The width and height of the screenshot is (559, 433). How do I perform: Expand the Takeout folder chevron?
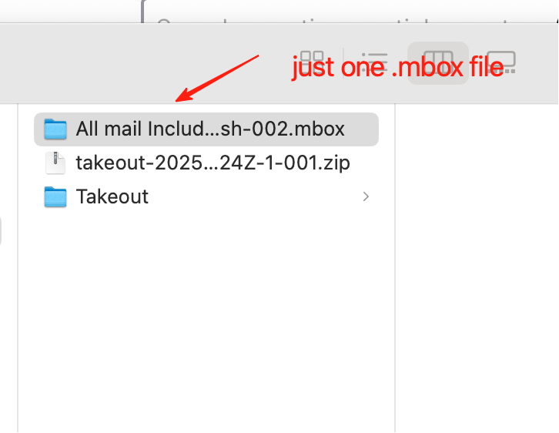pyautogui.click(x=366, y=196)
